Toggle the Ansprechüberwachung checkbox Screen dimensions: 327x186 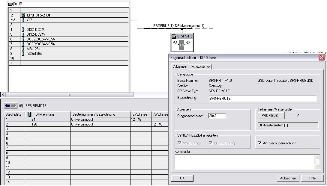[259, 143]
